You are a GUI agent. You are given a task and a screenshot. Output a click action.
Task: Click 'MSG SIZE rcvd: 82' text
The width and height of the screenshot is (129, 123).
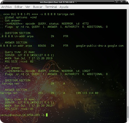19,61
